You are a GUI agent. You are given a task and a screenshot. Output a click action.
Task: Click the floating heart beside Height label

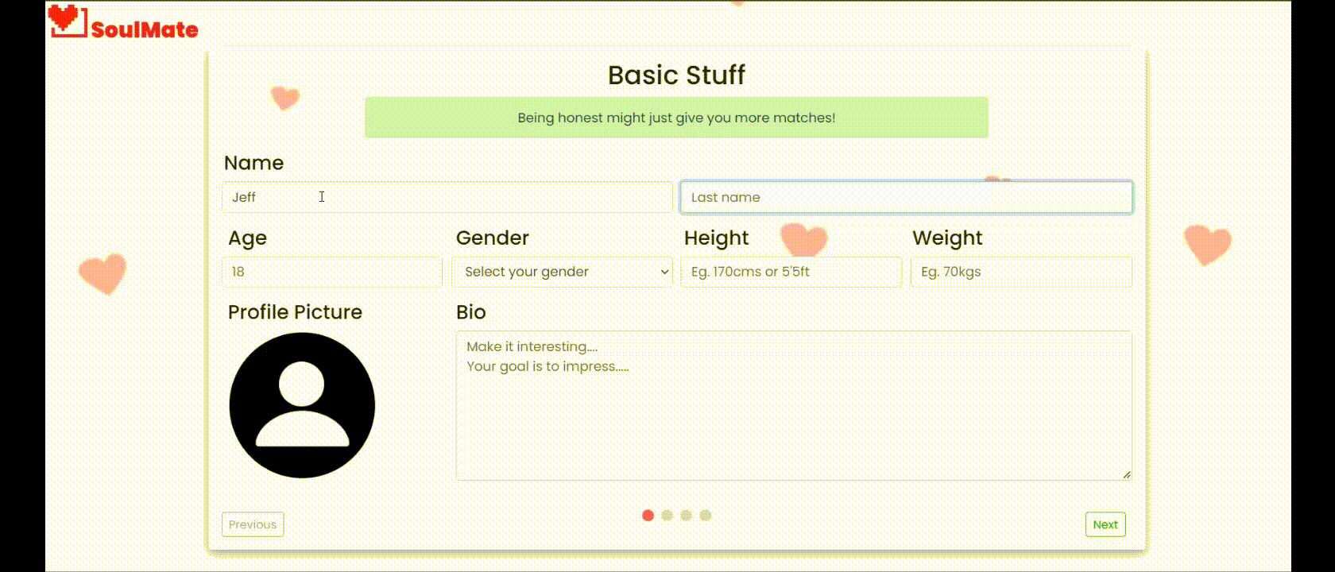point(803,239)
